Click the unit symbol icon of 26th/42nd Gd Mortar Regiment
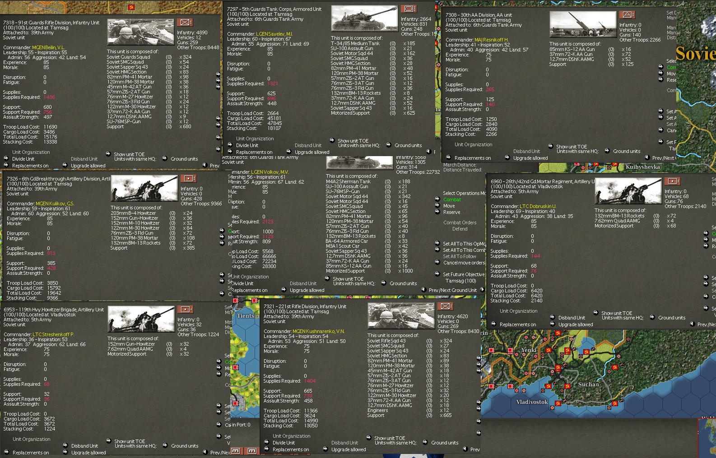Screen dimensions: 716x458 [672, 181]
